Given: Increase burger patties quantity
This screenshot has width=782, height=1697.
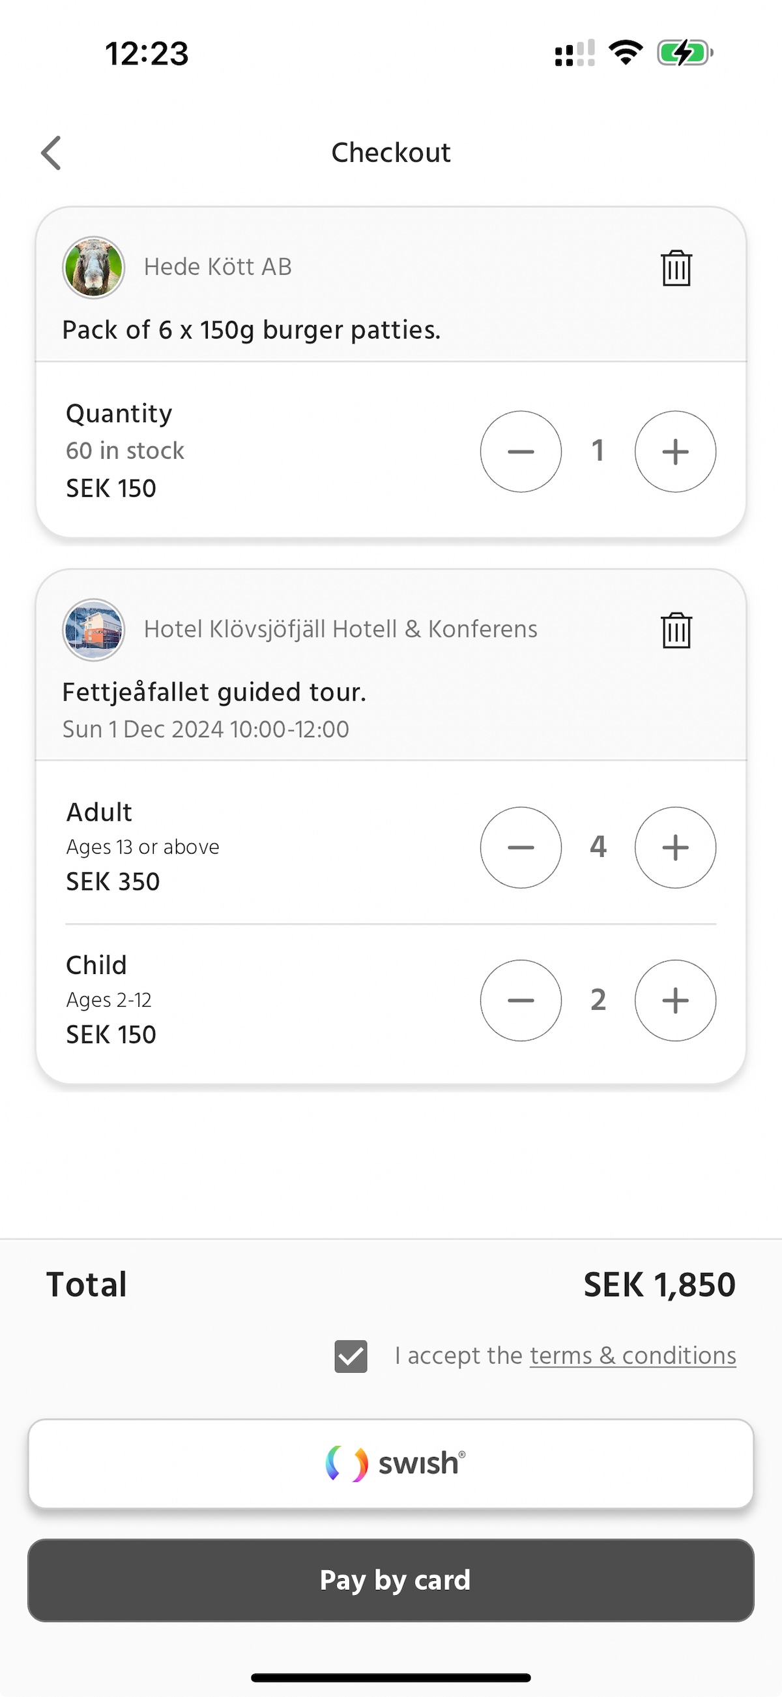Looking at the screenshot, I should [674, 451].
